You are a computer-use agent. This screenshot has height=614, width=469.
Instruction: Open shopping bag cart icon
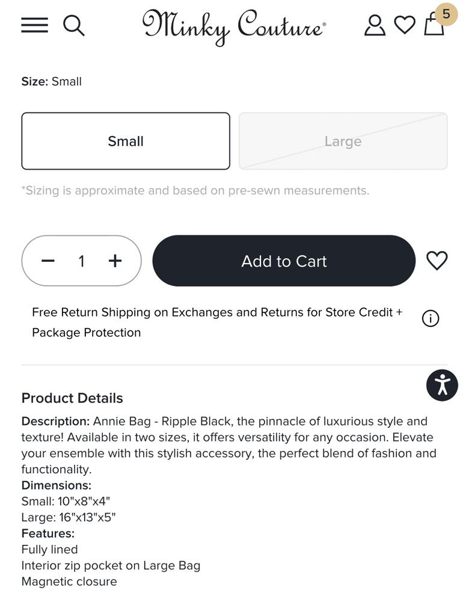point(434,26)
